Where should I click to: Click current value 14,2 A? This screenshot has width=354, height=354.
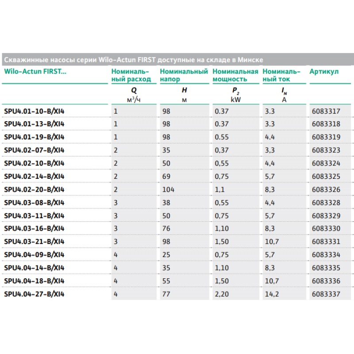point(272,294)
